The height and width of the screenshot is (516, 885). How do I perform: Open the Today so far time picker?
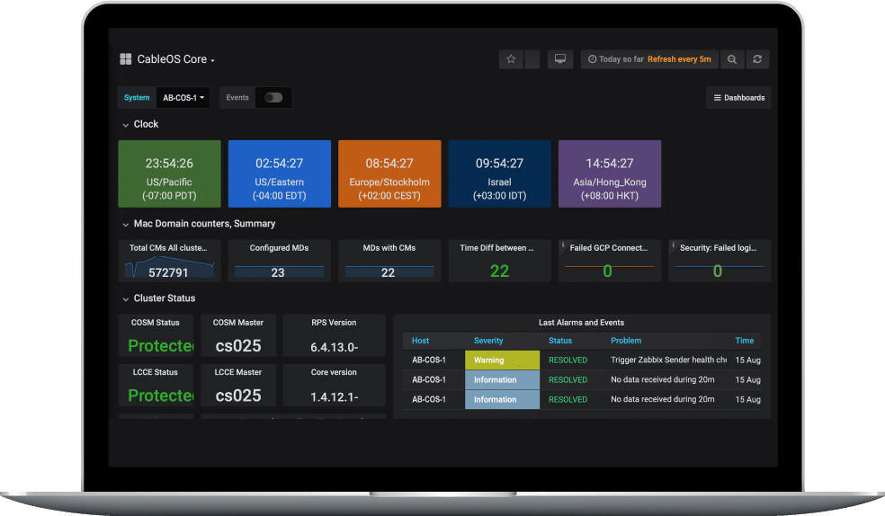click(649, 59)
